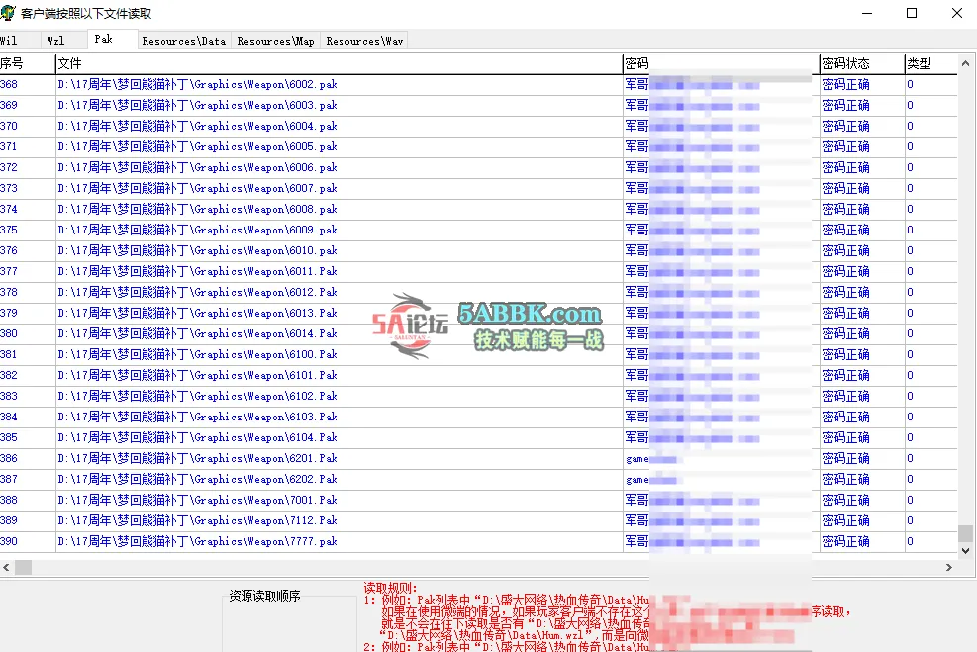
Task: Select file row Weapon\6002.pak
Action: (x=478, y=85)
